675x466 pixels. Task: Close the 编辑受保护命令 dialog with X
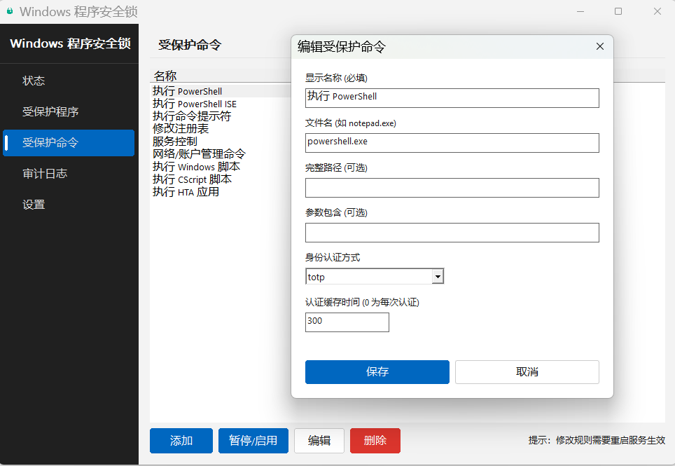599,46
